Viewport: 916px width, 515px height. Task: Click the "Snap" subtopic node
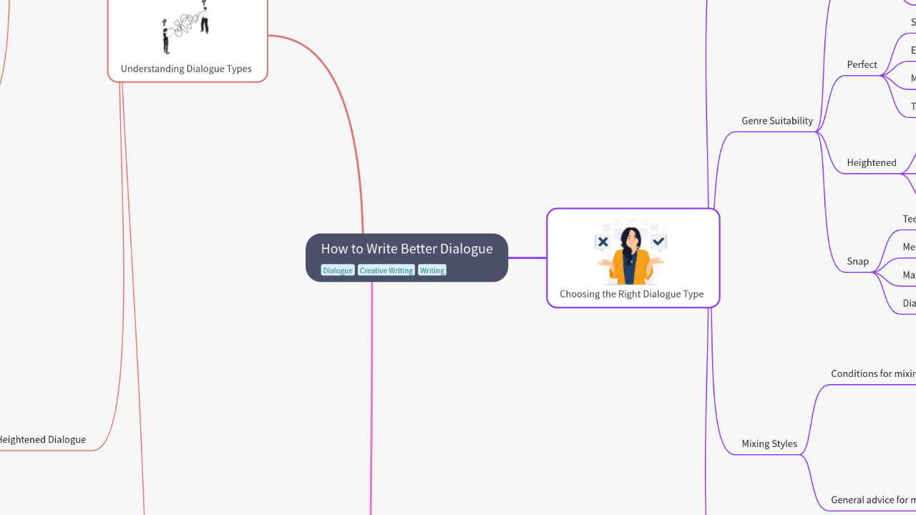tap(857, 261)
